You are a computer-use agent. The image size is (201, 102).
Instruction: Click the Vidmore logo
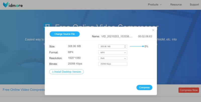pyautogui.click(x=13, y=5)
